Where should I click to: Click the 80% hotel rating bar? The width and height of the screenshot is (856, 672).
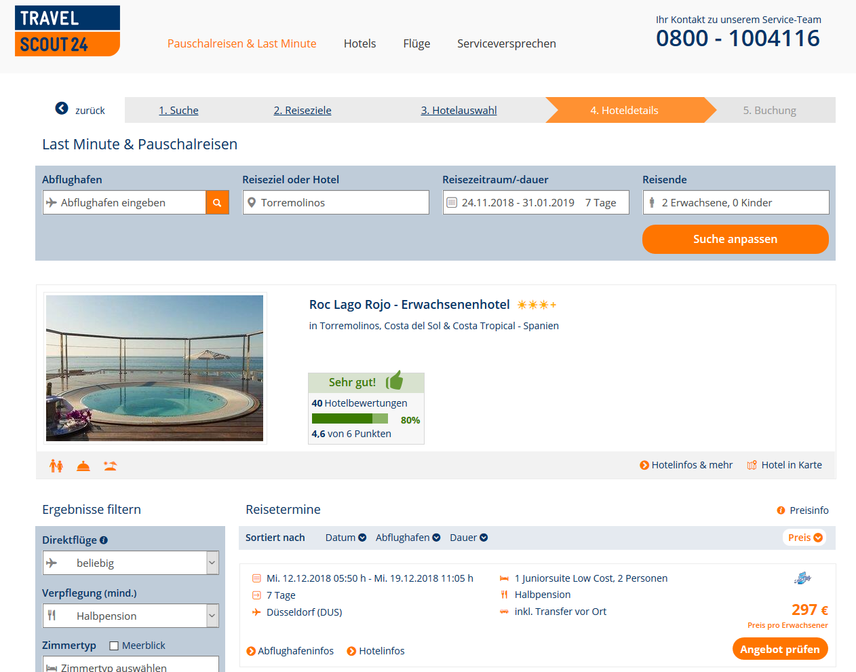tap(350, 419)
